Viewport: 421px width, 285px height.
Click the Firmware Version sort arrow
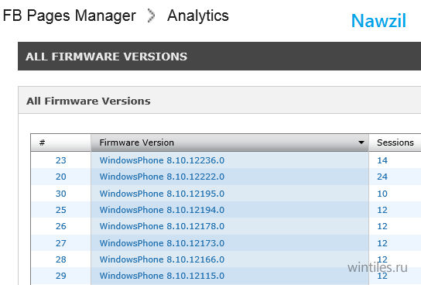361,142
